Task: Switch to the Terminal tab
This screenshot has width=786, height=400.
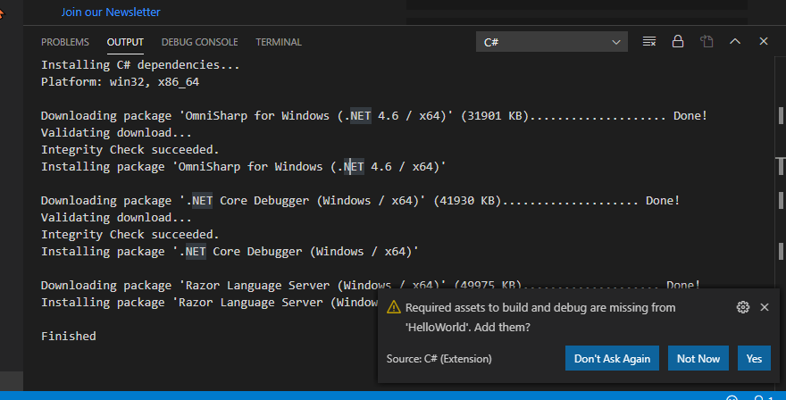Action: click(279, 42)
